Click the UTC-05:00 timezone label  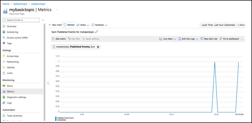pyautogui.click(x=239, y=114)
